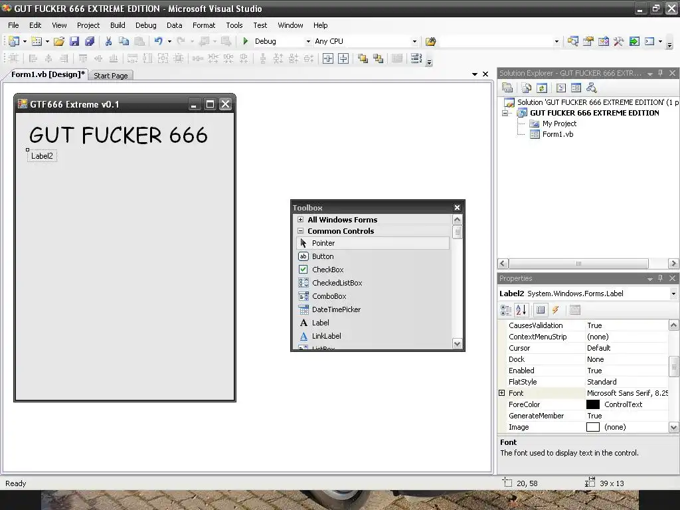Click Center Horizontally layout icon
Viewport: 680px width, 510px height.
328,58
